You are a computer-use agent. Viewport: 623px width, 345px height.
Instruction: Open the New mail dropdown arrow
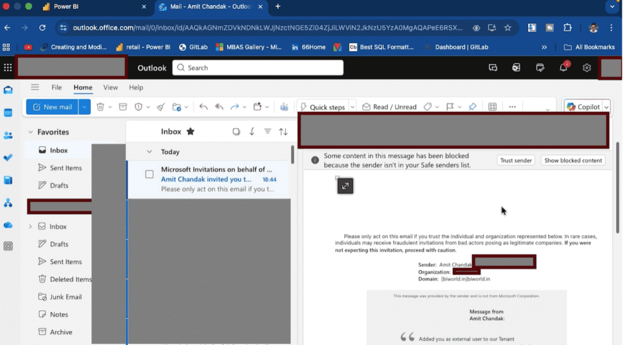[x=84, y=107]
